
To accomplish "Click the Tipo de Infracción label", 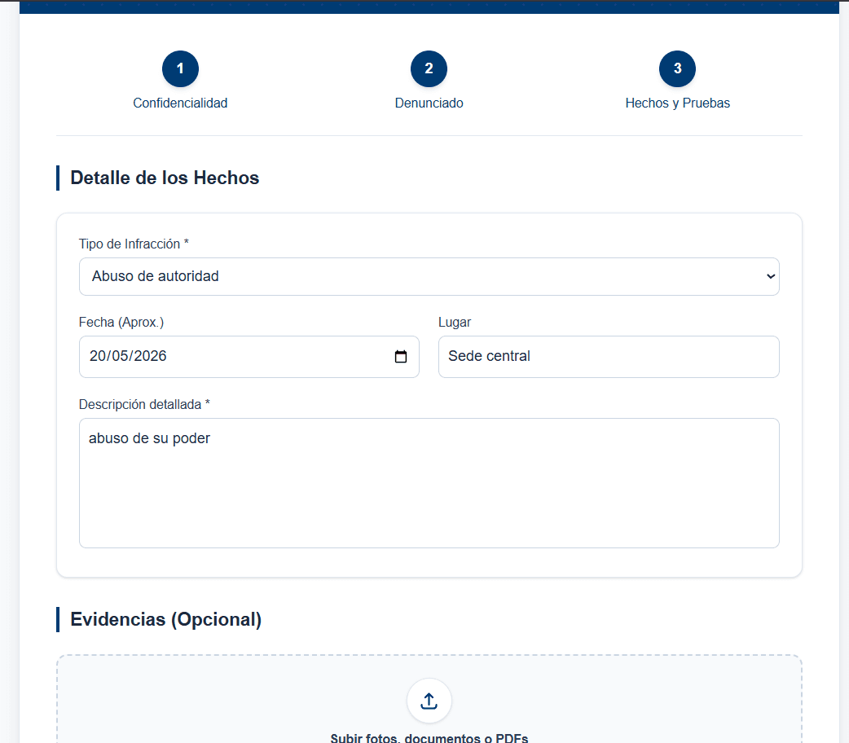I will tap(134, 244).
